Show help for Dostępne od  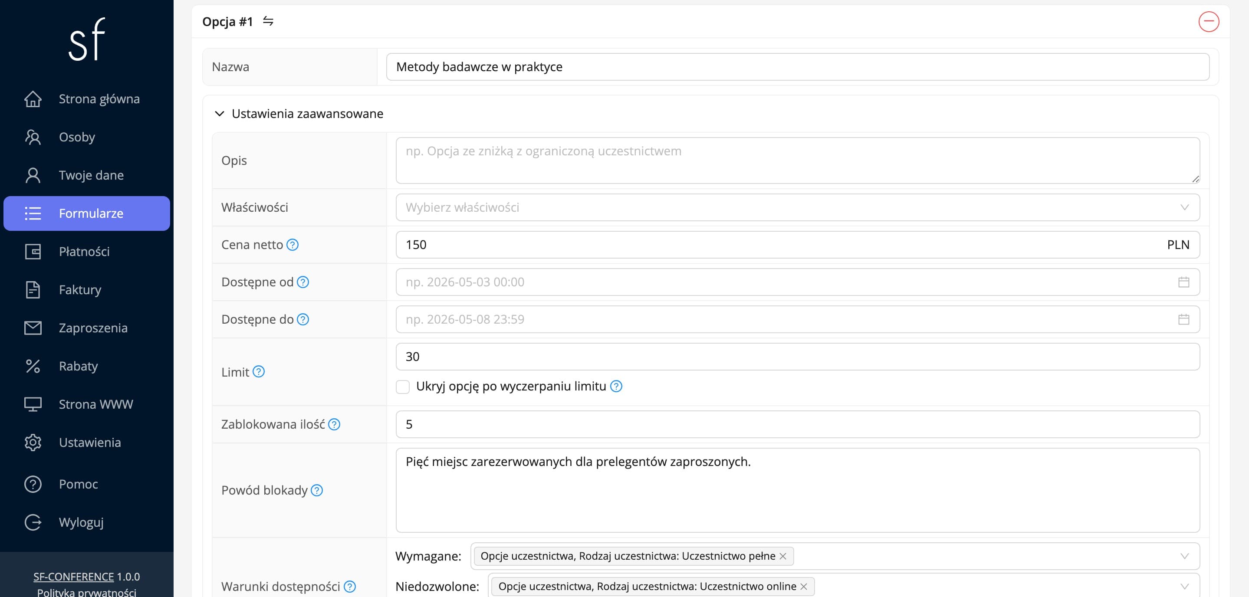point(303,282)
